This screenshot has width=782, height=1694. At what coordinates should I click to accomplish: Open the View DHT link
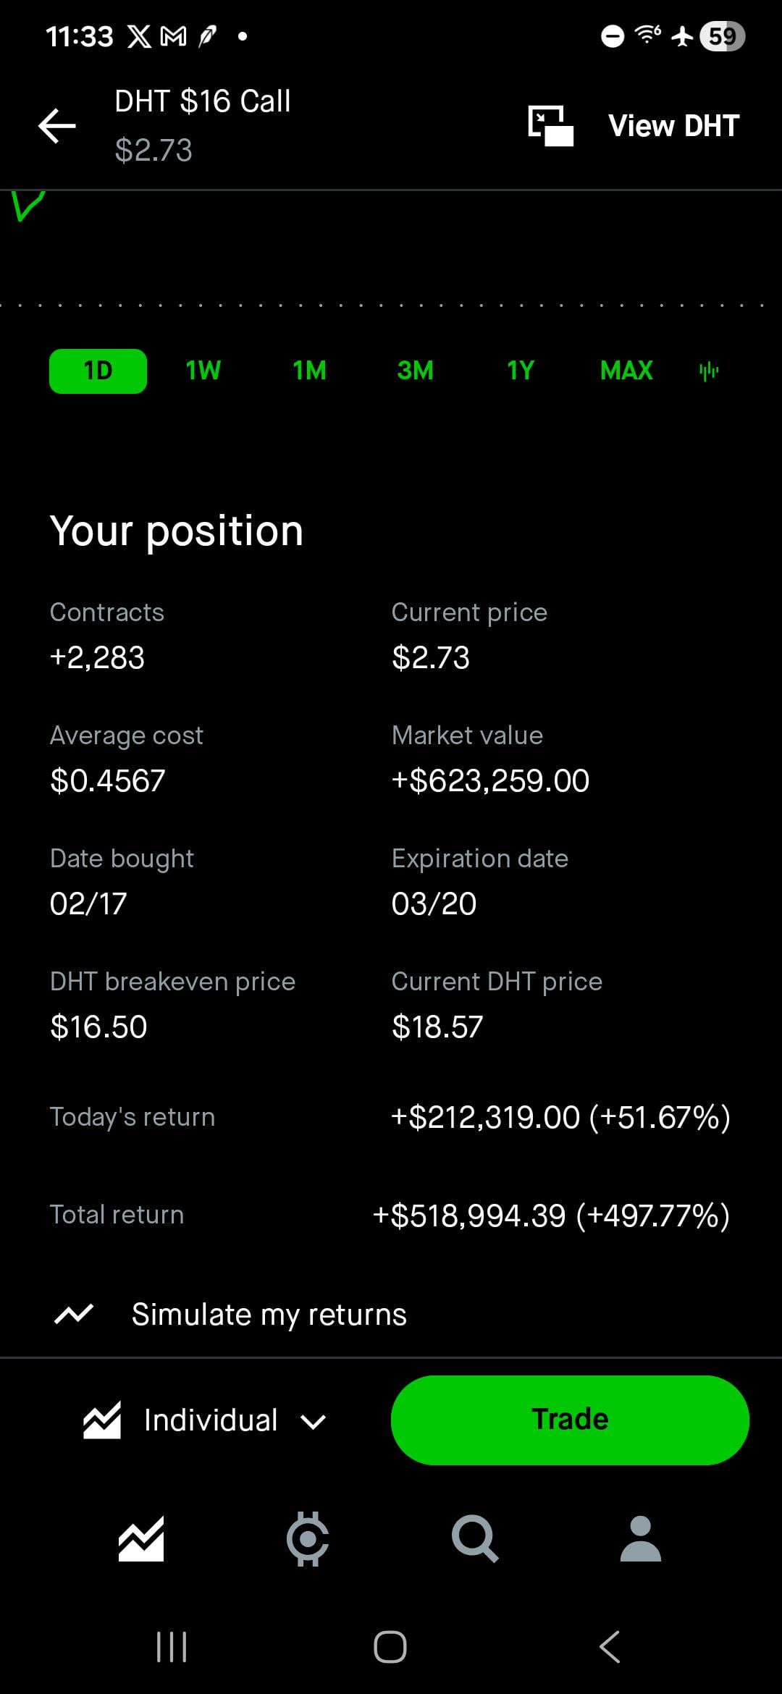tap(673, 126)
